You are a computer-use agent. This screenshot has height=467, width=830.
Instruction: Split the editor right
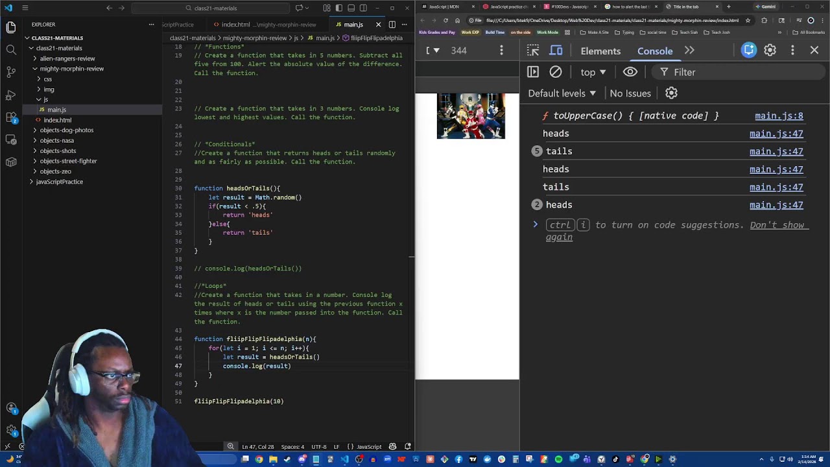[x=392, y=25]
